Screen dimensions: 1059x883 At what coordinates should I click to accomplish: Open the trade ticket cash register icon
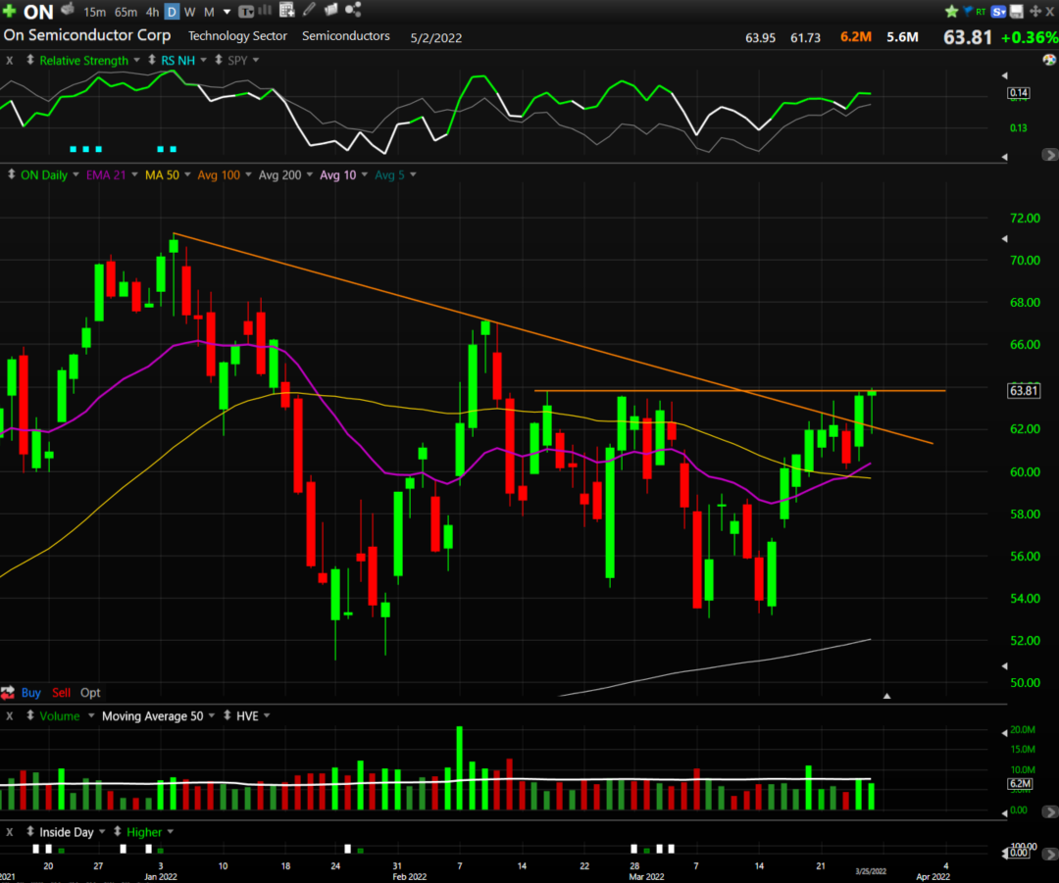(68, 10)
